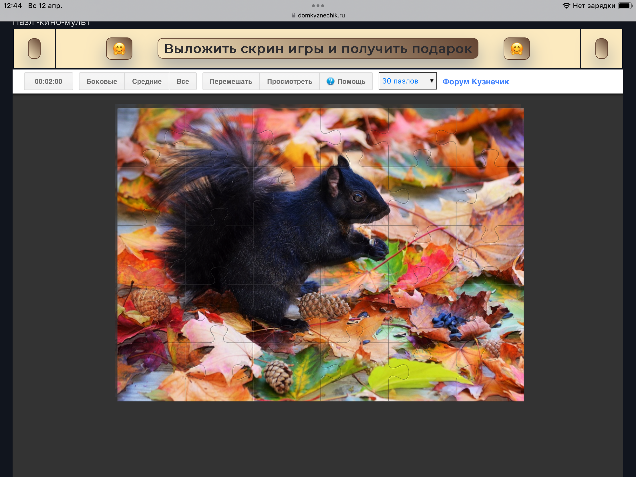Click 'Просмотреть' to preview image
Screen dimensions: 636x477
pos(289,82)
